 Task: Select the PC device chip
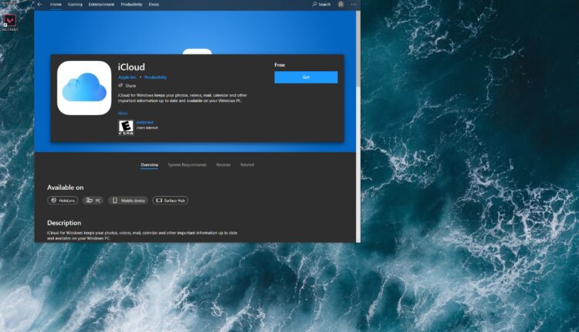coord(93,200)
